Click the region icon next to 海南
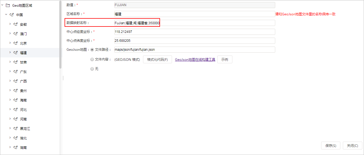This screenshot has width=364, height=155. pyautogui.click(x=16, y=100)
